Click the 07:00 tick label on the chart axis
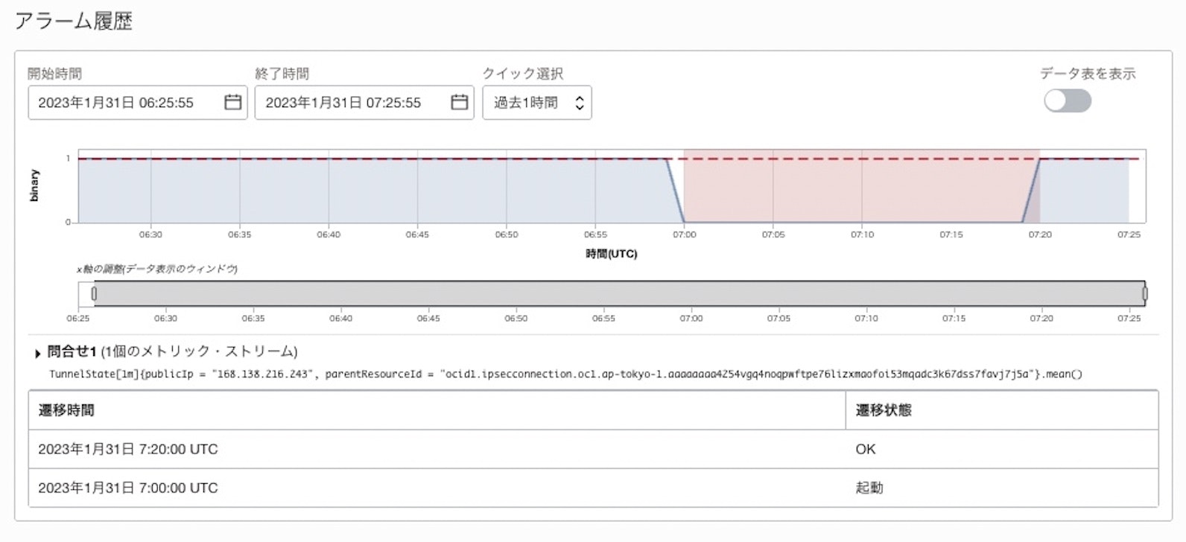 pyautogui.click(x=684, y=235)
